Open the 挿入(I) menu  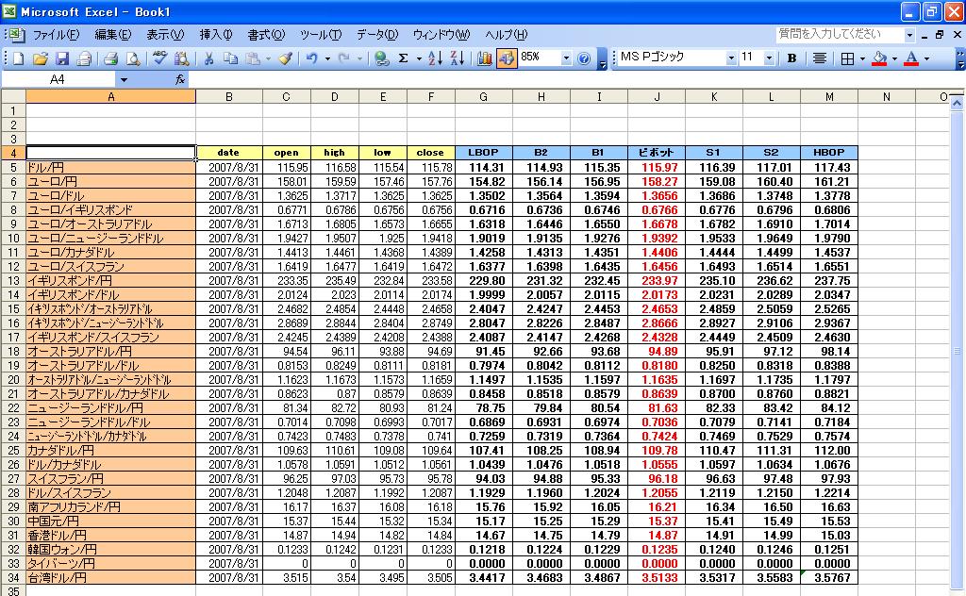tap(216, 35)
